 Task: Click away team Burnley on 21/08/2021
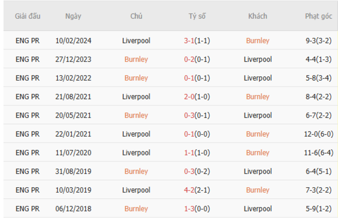(257, 97)
